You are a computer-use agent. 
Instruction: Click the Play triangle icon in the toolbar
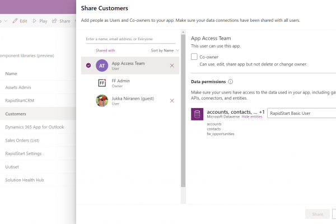pyautogui.click(x=35, y=21)
